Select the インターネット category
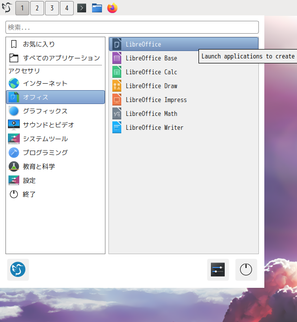Image resolution: width=297 pixels, height=322 pixels. coord(55,83)
